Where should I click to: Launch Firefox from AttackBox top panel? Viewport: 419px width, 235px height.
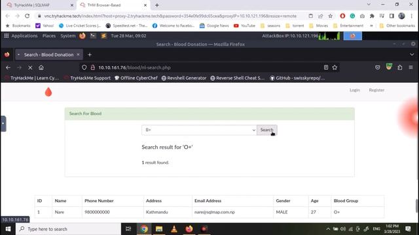(x=82, y=36)
